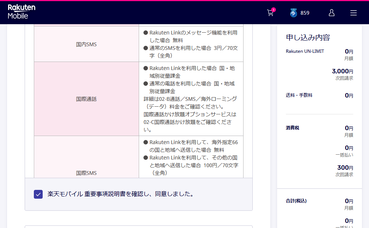Uncheck the 重要事項説明書 agreement checkbox
Screen dimensions: 369x228
[38, 194]
